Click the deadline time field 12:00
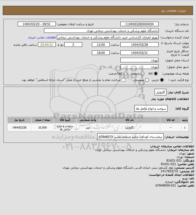The width and height of the screenshot is (196, 215). (x=101, y=45)
